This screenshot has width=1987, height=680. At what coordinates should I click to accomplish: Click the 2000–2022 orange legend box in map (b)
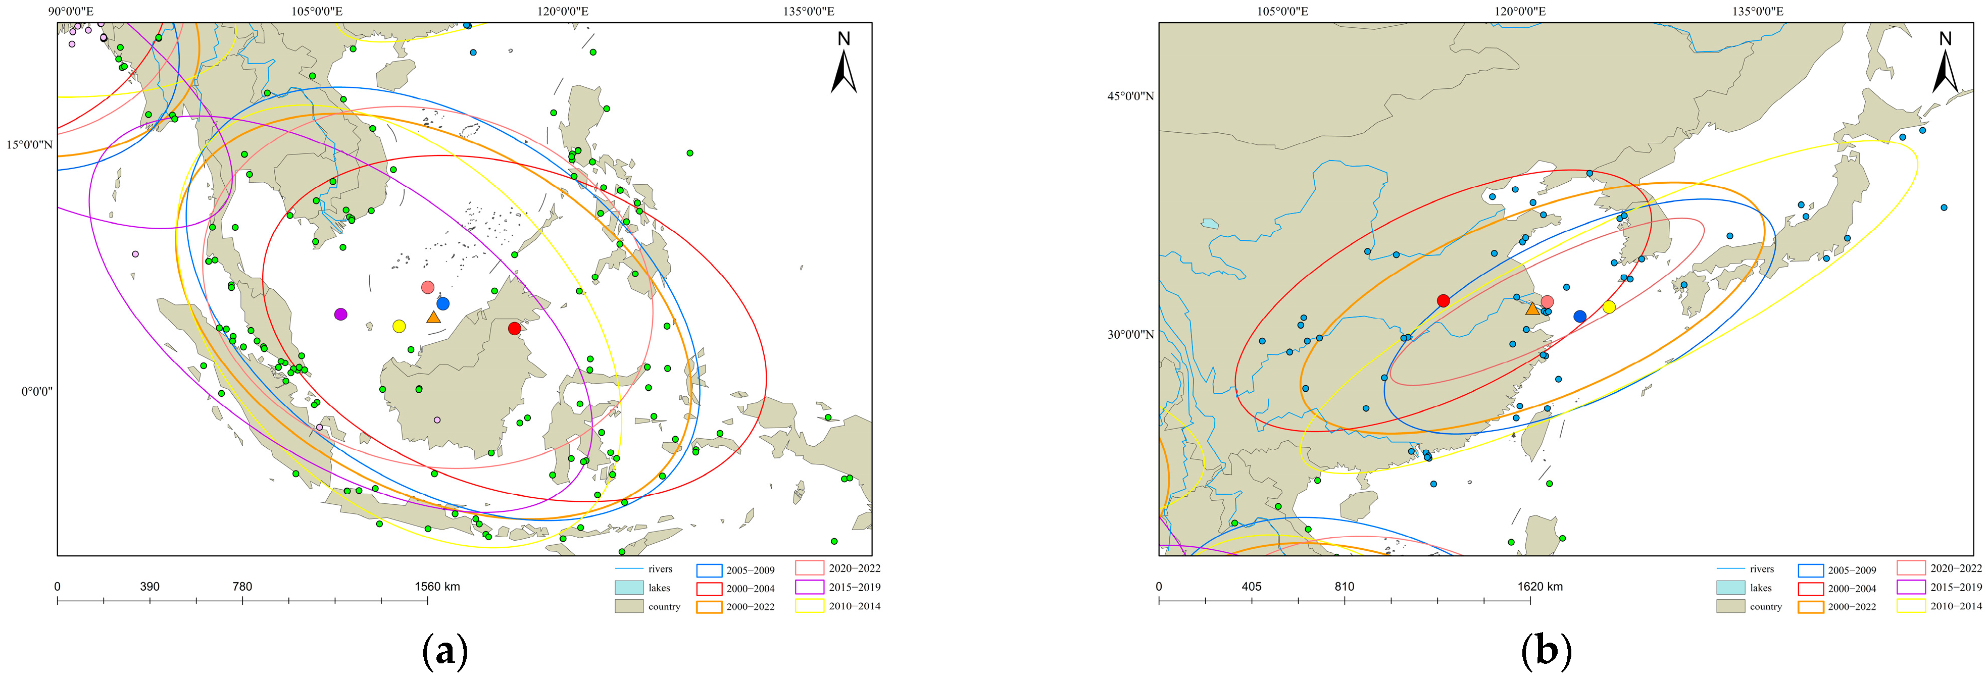tap(1810, 607)
